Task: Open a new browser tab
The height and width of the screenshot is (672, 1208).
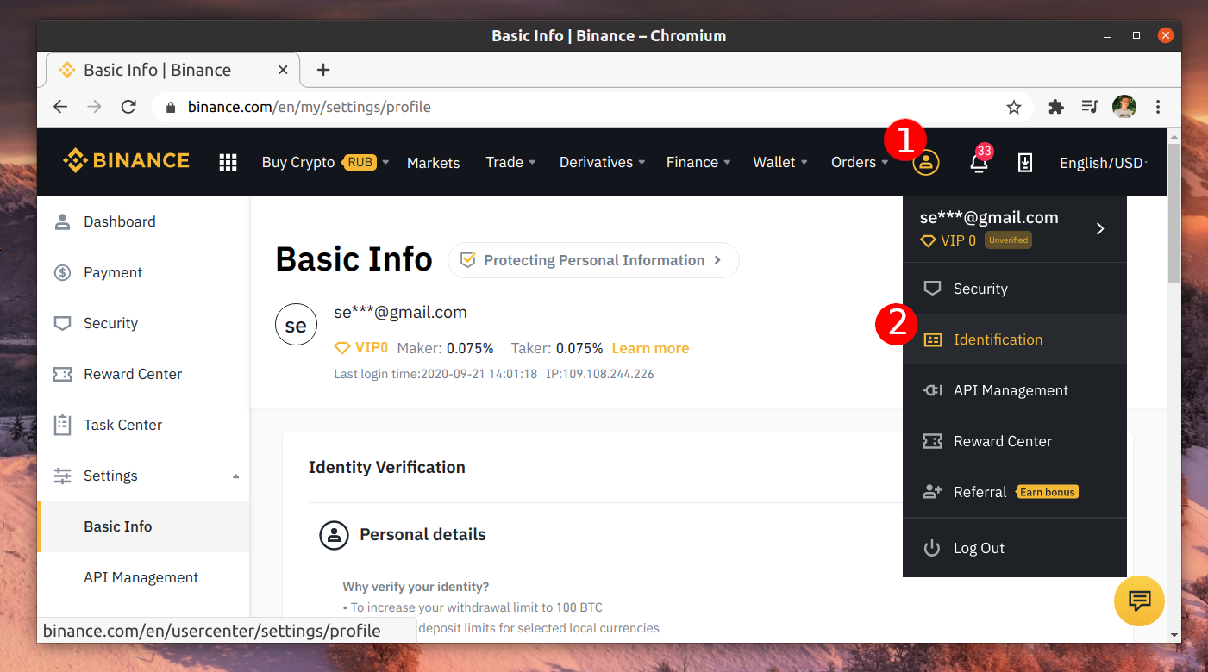Action: [x=323, y=70]
